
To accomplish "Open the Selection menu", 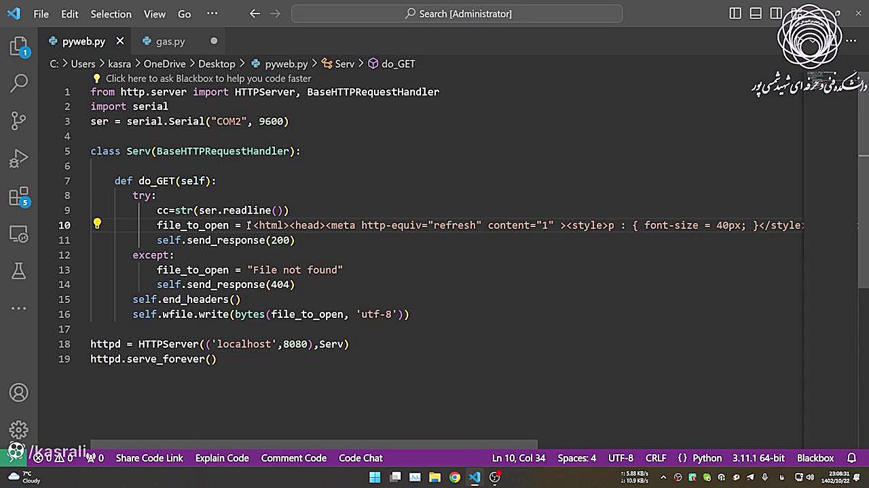I will pyautogui.click(x=111, y=14).
